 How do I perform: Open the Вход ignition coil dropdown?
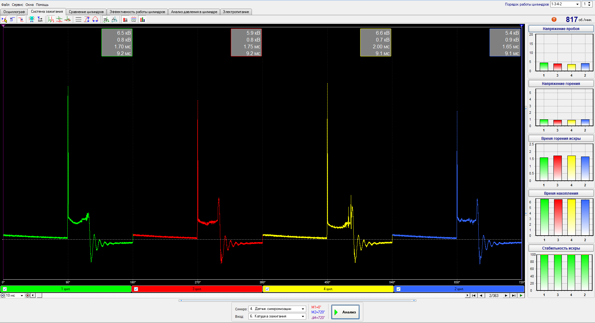tap(277, 316)
